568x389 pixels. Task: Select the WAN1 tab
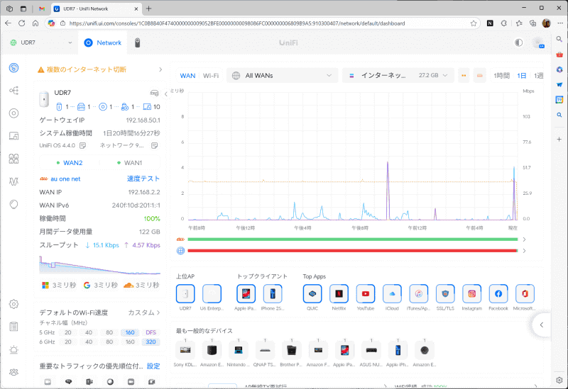[129, 163]
